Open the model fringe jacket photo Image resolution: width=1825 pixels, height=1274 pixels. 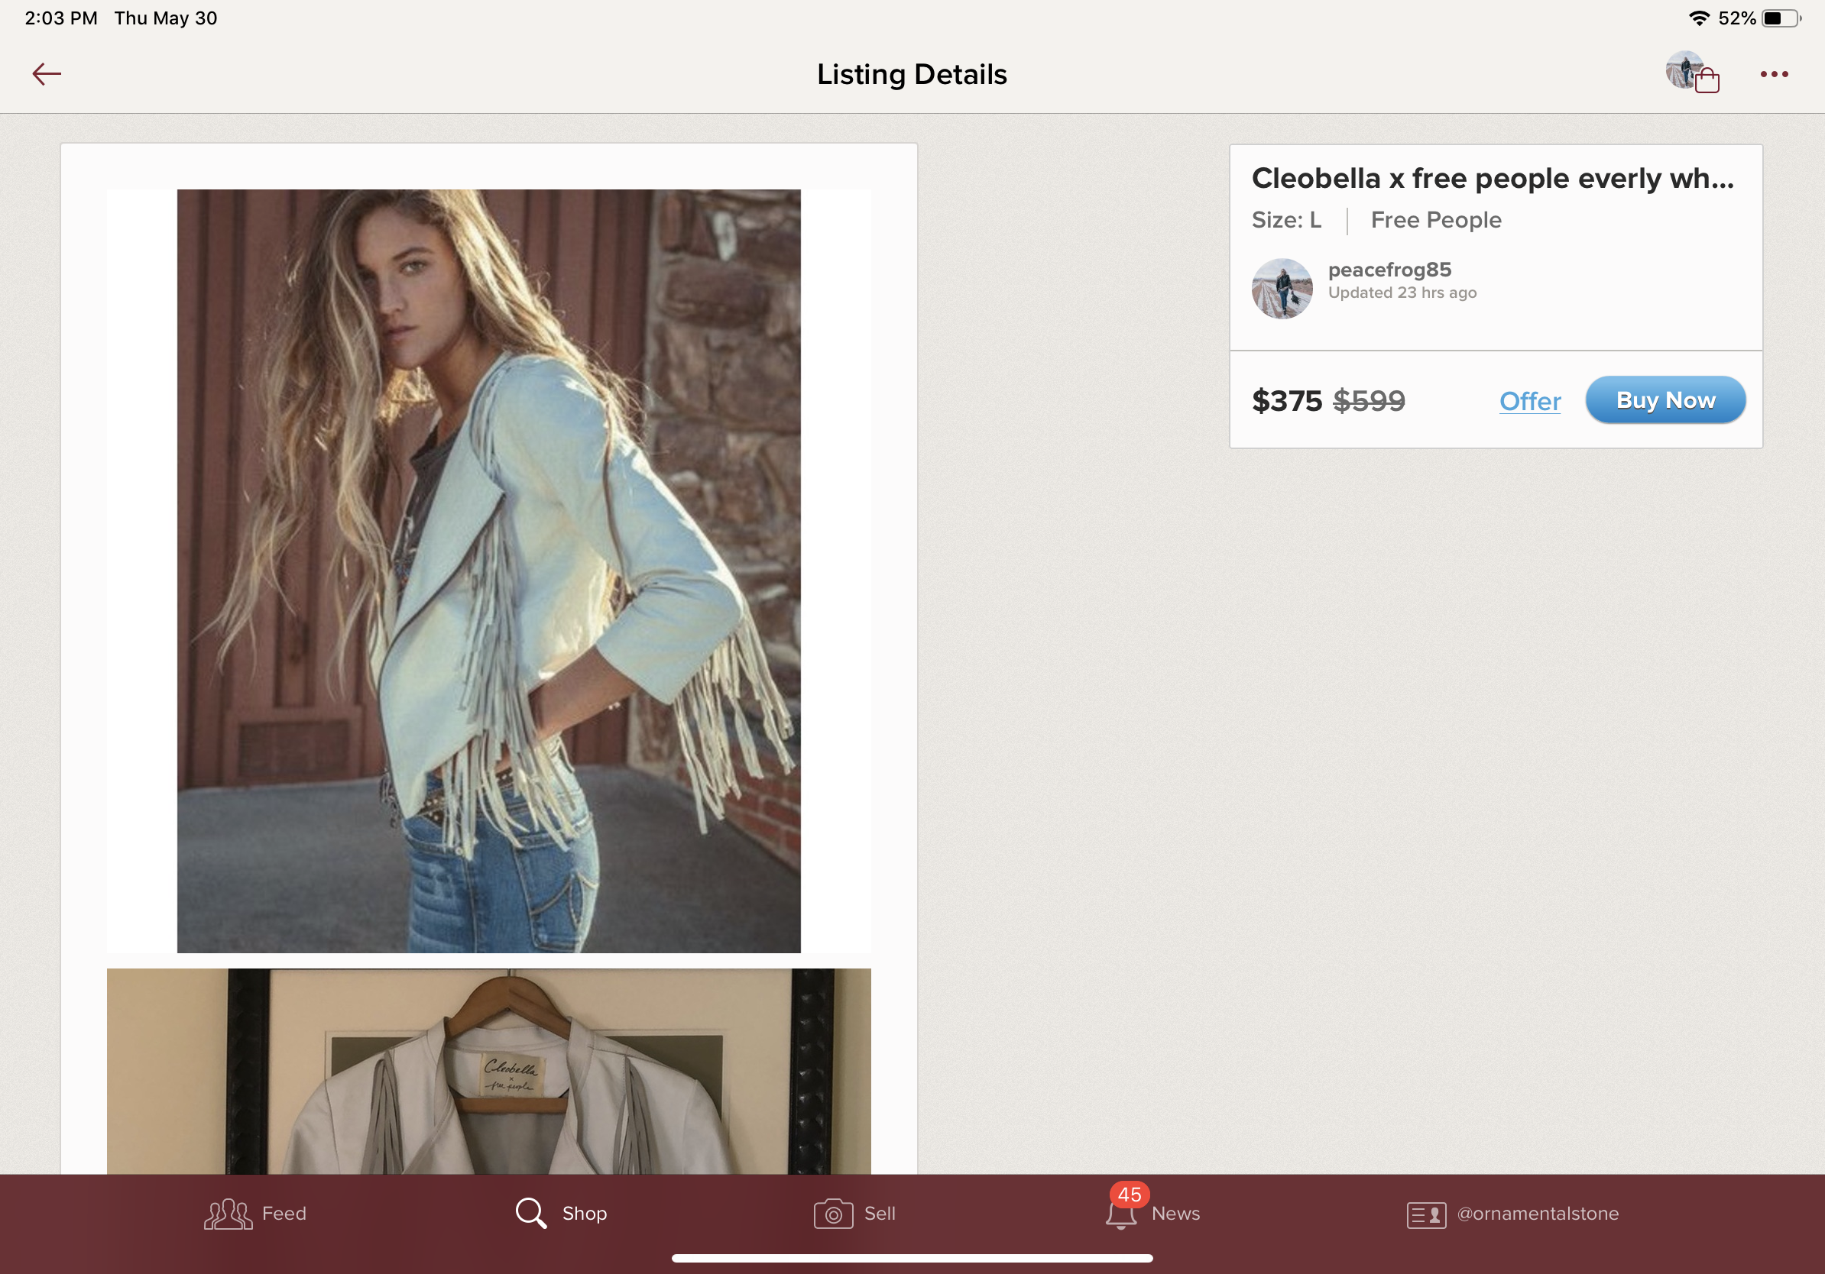[x=489, y=571]
